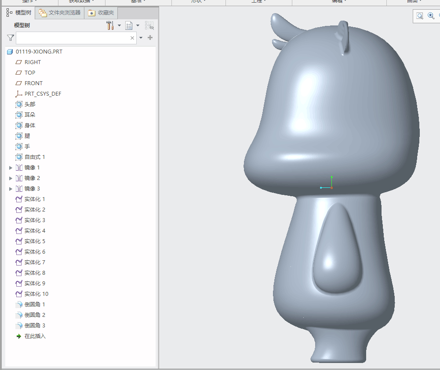This screenshot has width=440, height=370.
Task: Select the TOP datum plane
Action: (25, 73)
